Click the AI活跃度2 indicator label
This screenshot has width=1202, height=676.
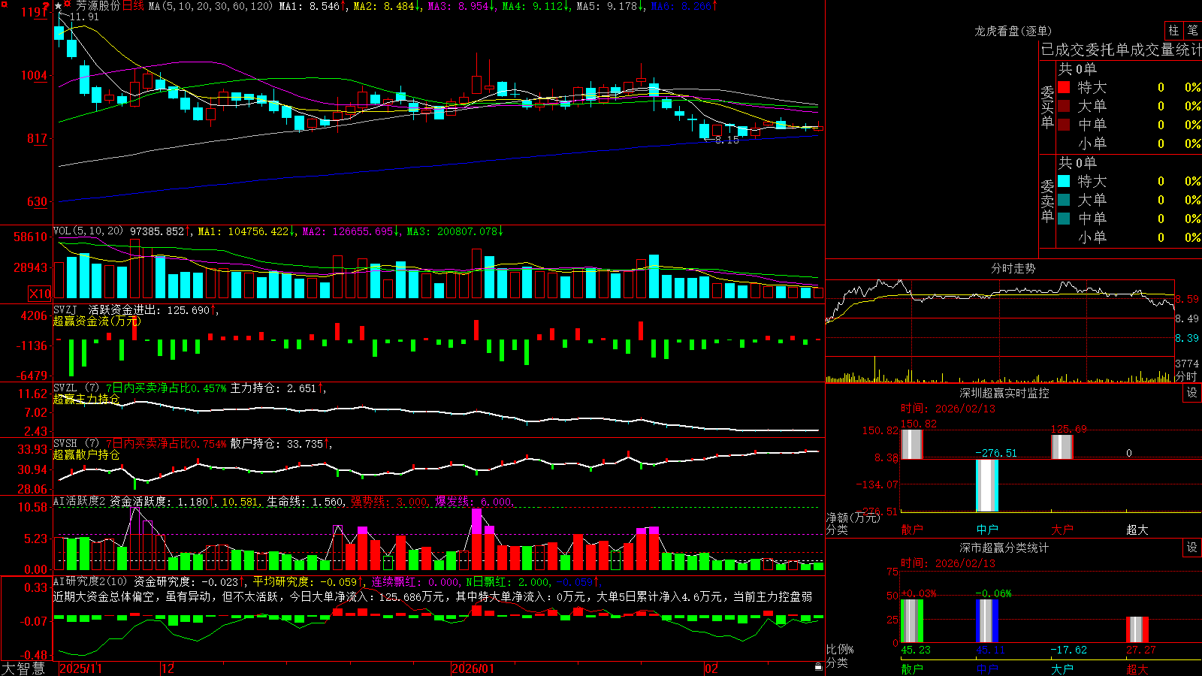pyautogui.click(x=80, y=501)
